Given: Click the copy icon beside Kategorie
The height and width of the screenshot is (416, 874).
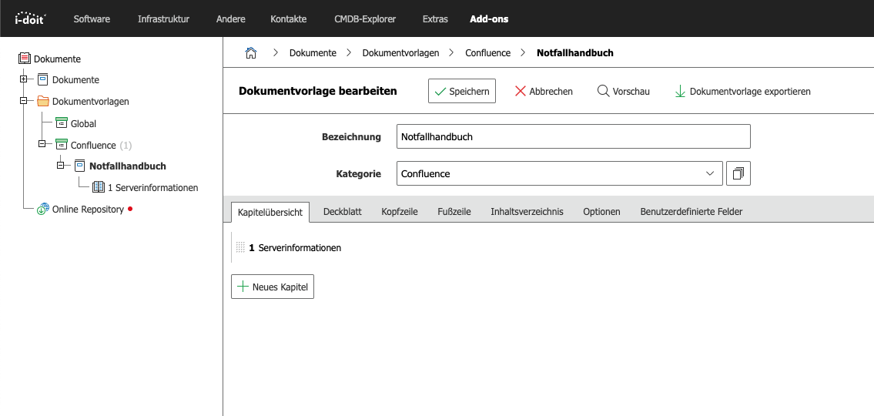Looking at the screenshot, I should point(738,174).
